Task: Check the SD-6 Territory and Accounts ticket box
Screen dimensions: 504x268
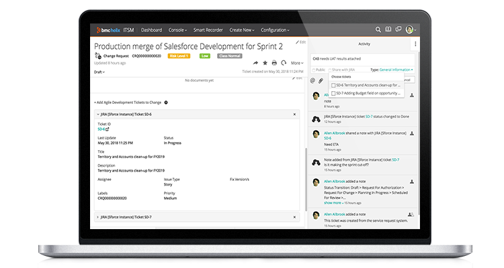Action: pos(334,85)
